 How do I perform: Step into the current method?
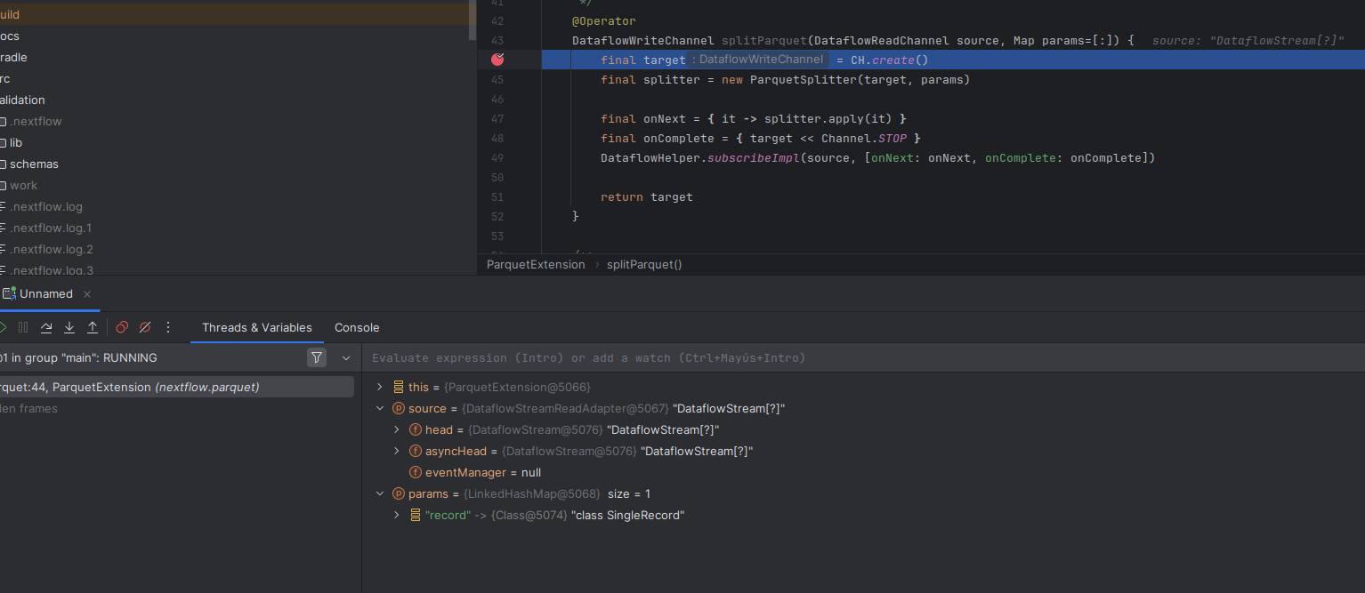click(x=69, y=327)
